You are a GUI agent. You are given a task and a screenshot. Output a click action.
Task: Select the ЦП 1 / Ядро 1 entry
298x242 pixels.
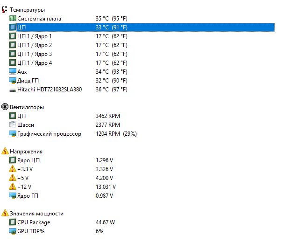[x=35, y=36]
